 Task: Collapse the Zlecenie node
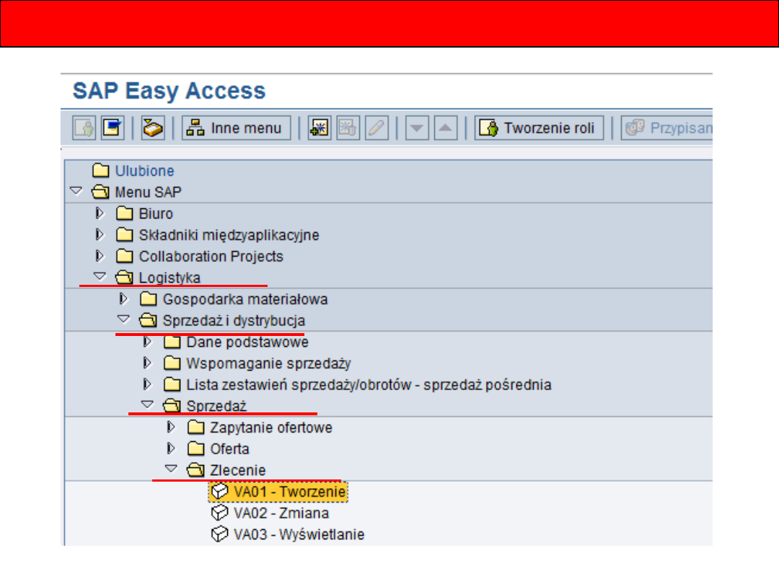tap(171, 469)
